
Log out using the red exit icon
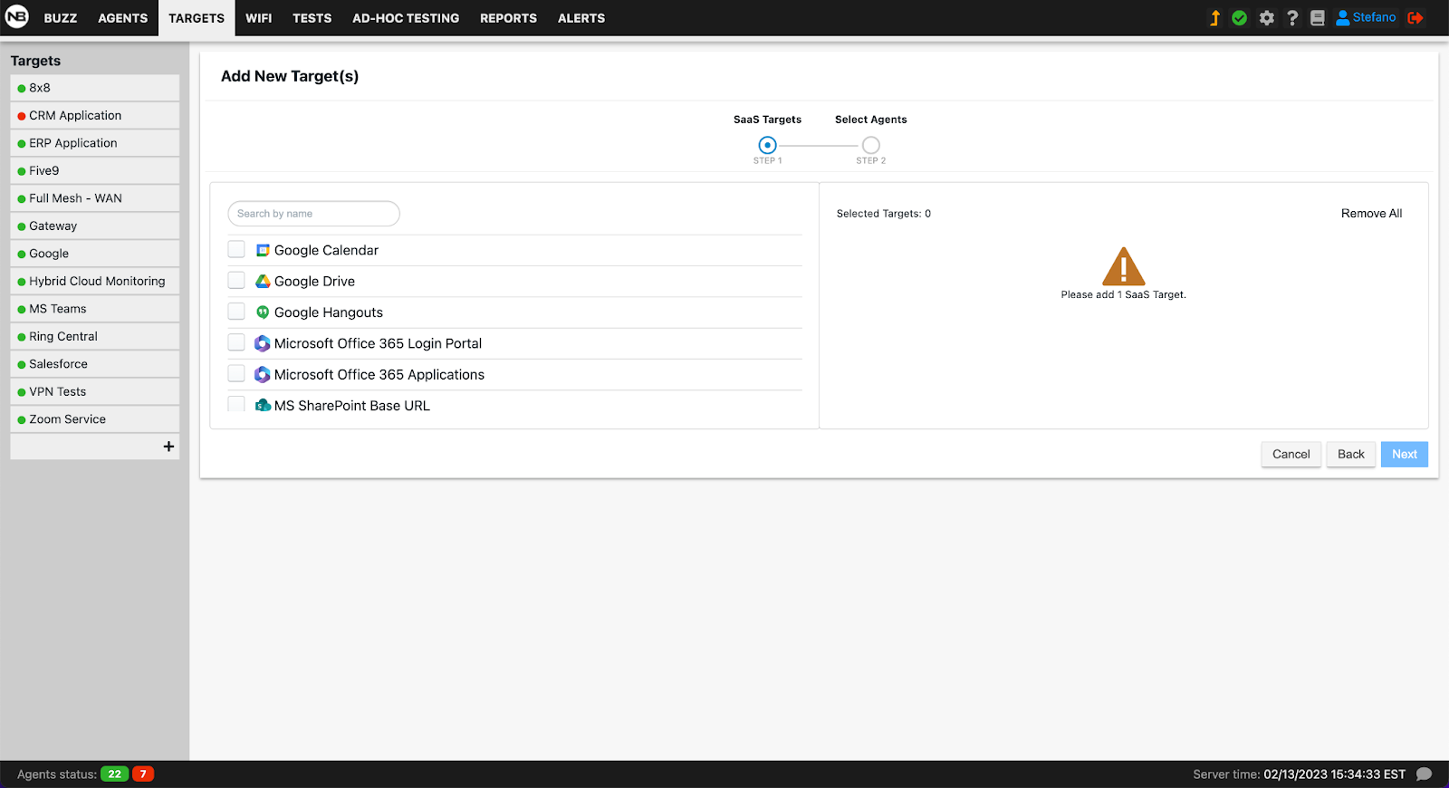tap(1415, 18)
